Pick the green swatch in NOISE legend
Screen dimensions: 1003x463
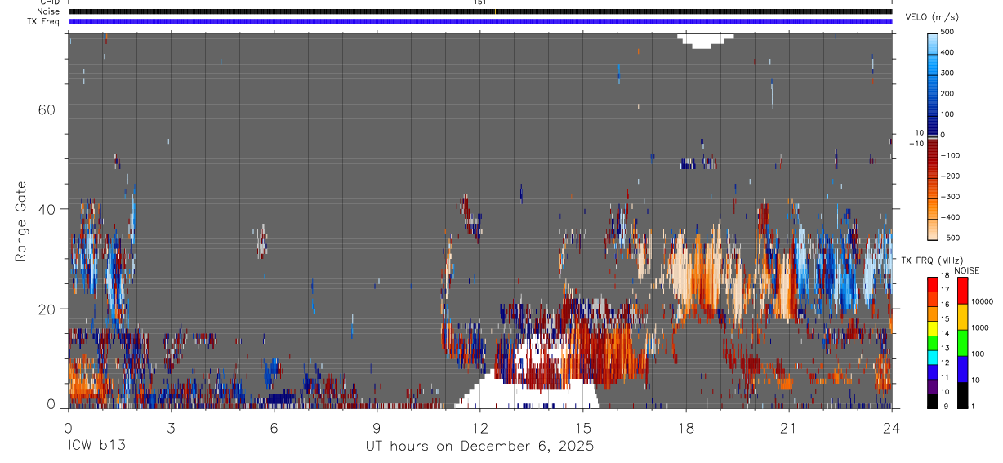pyautogui.click(x=962, y=343)
